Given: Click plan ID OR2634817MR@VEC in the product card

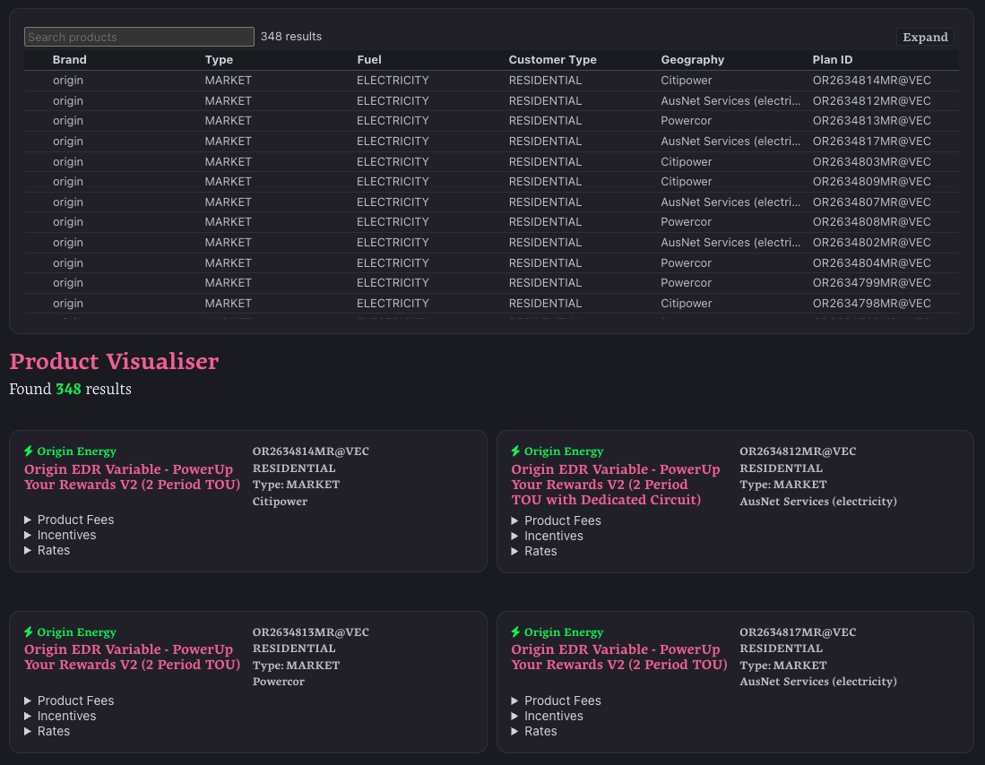Looking at the screenshot, I should [x=797, y=632].
